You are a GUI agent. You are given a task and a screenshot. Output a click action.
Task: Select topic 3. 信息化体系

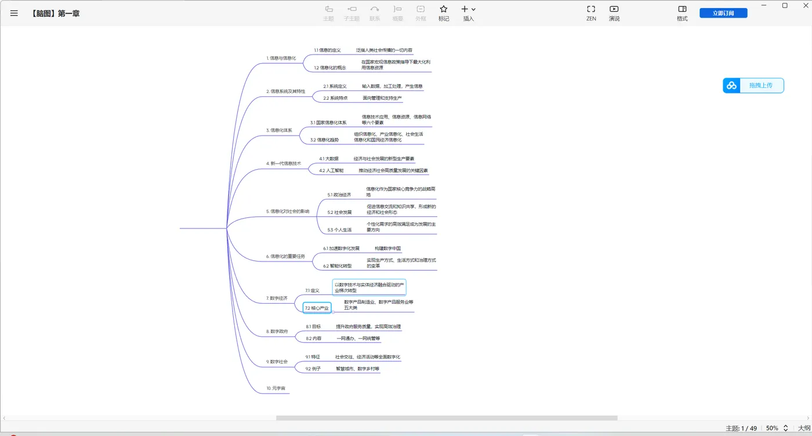coord(279,130)
